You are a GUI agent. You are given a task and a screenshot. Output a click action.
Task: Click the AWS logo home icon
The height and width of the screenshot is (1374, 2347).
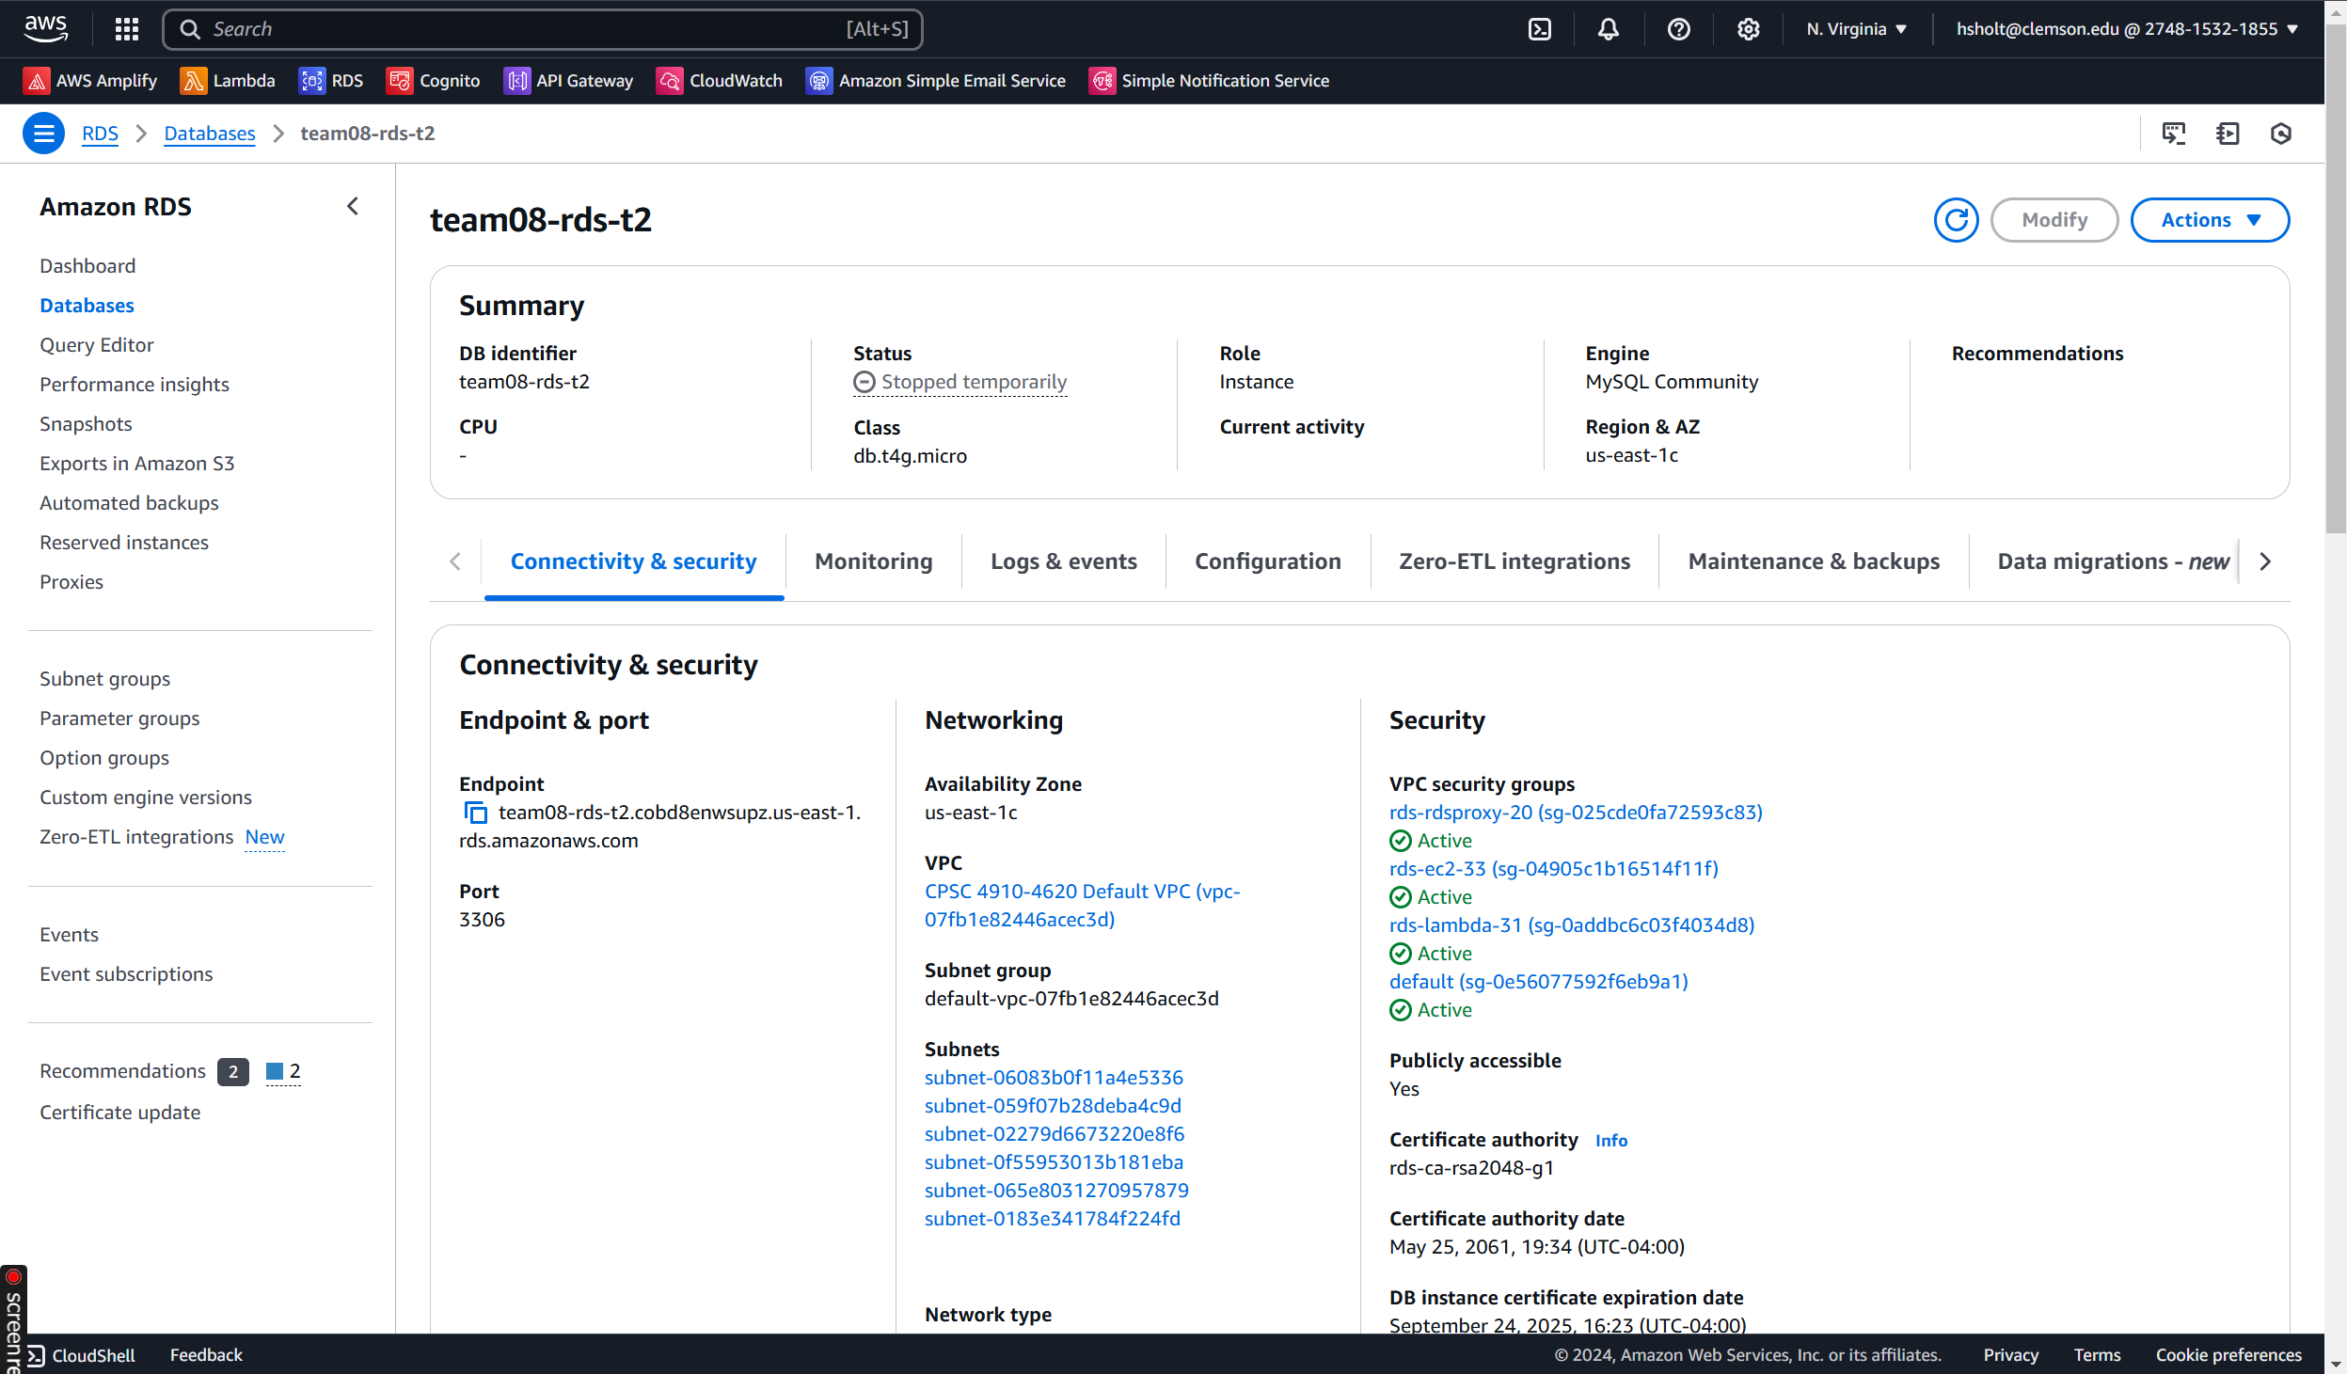pyautogui.click(x=46, y=28)
